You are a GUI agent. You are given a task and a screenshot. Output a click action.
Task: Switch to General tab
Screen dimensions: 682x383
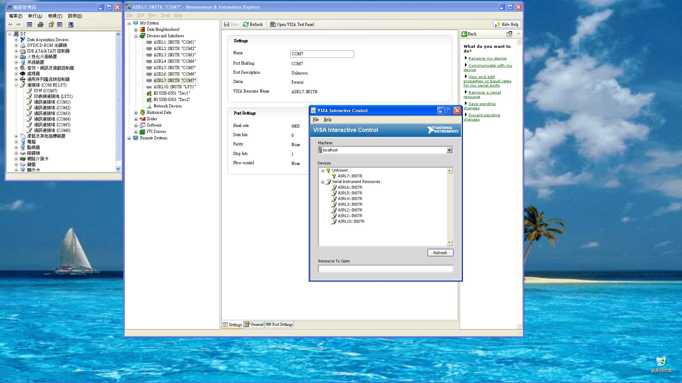pyautogui.click(x=254, y=324)
